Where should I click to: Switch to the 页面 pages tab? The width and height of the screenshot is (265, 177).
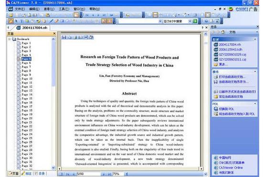click(x=13, y=174)
